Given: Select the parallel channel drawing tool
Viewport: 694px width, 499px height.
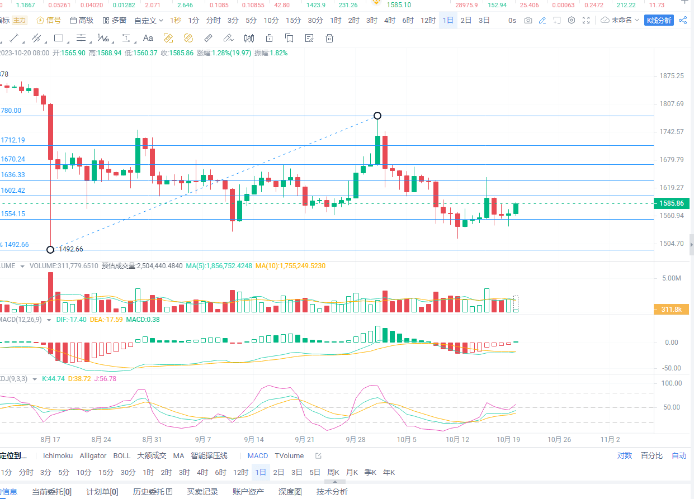Looking at the screenshot, I should pos(36,38).
